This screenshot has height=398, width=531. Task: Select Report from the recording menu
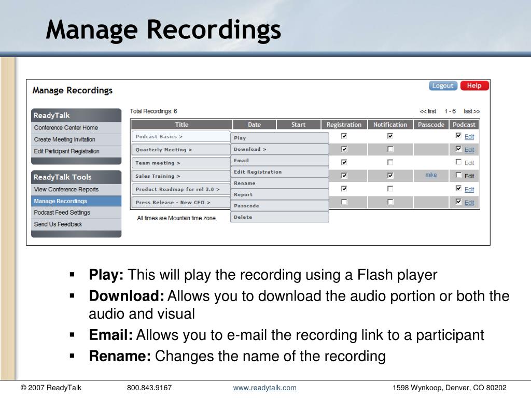pyautogui.click(x=280, y=195)
